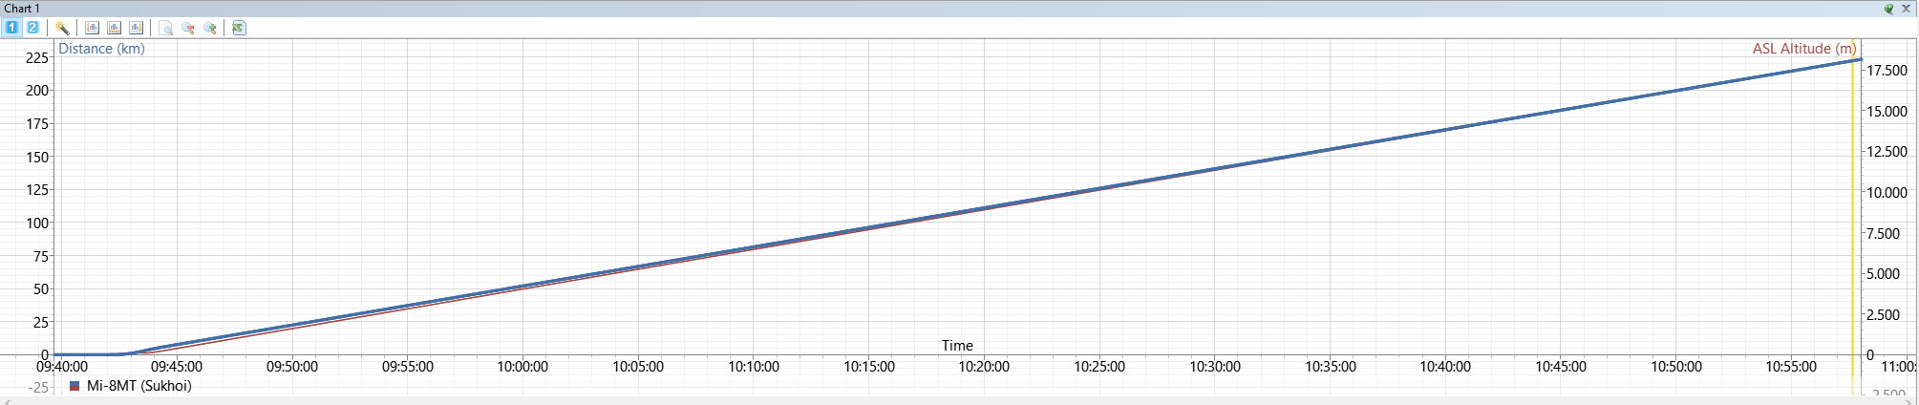Click the 17.500 altitude axis value

1887,71
